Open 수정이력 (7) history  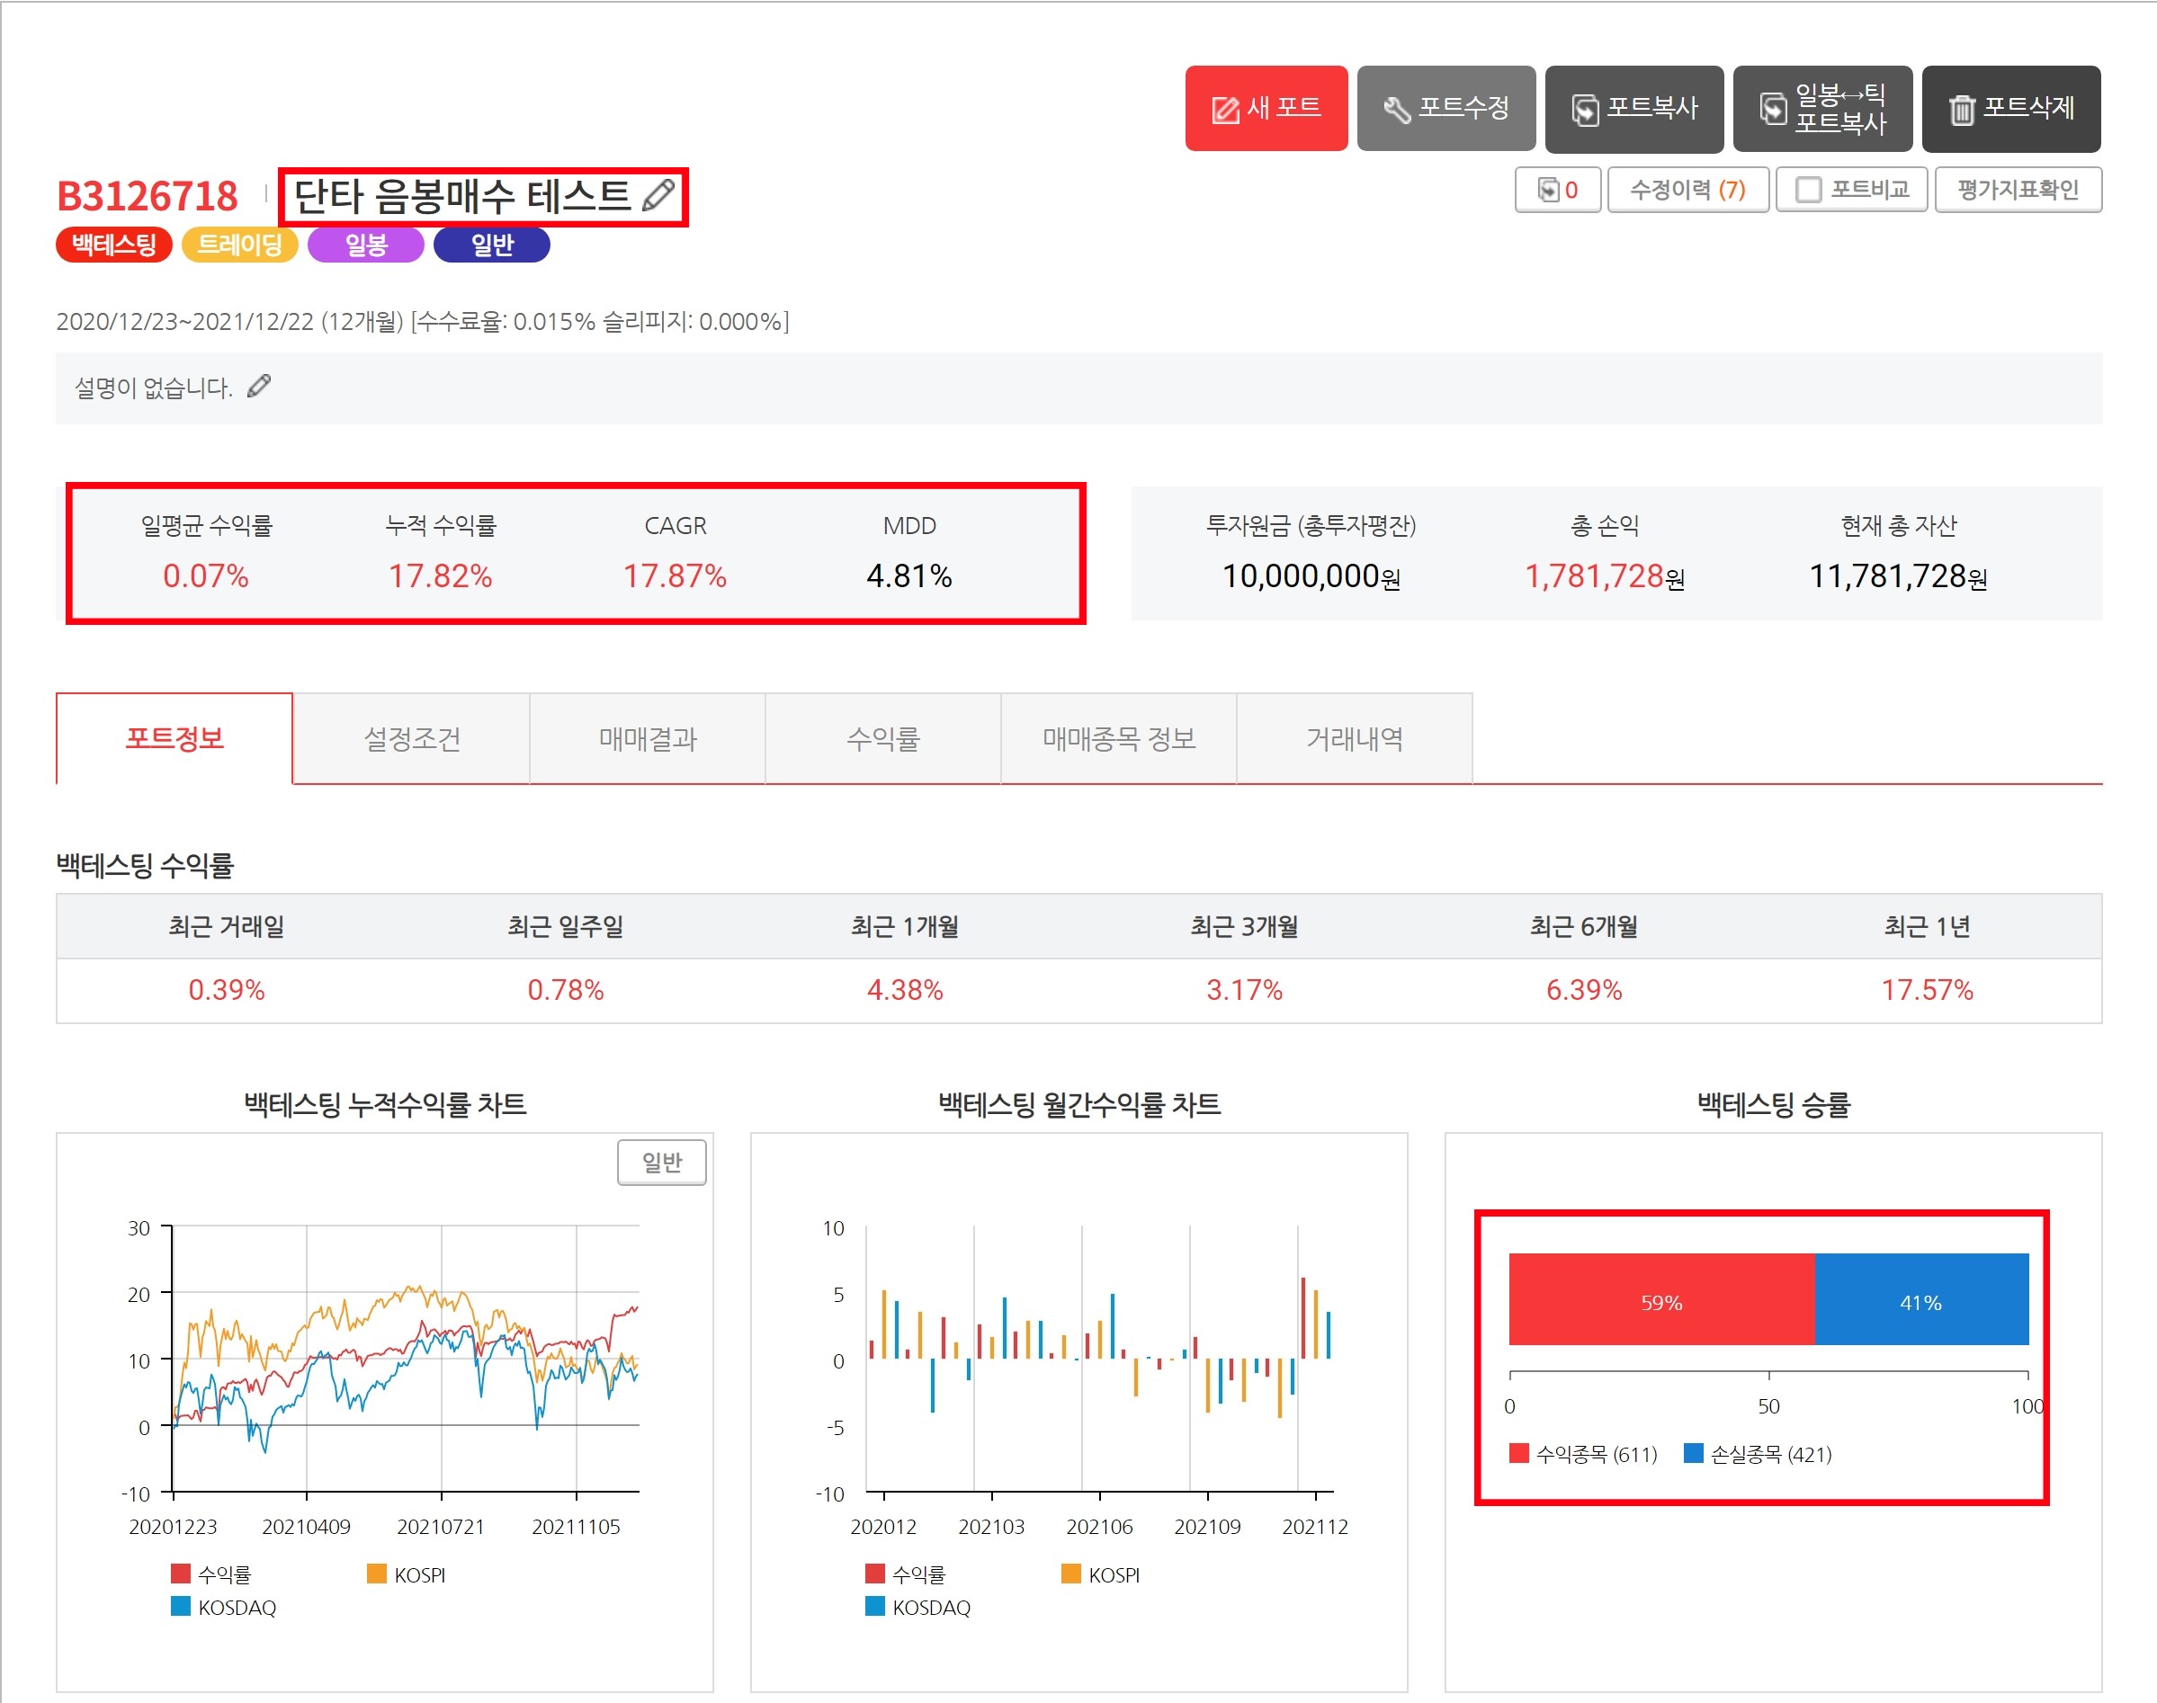click(x=1687, y=190)
